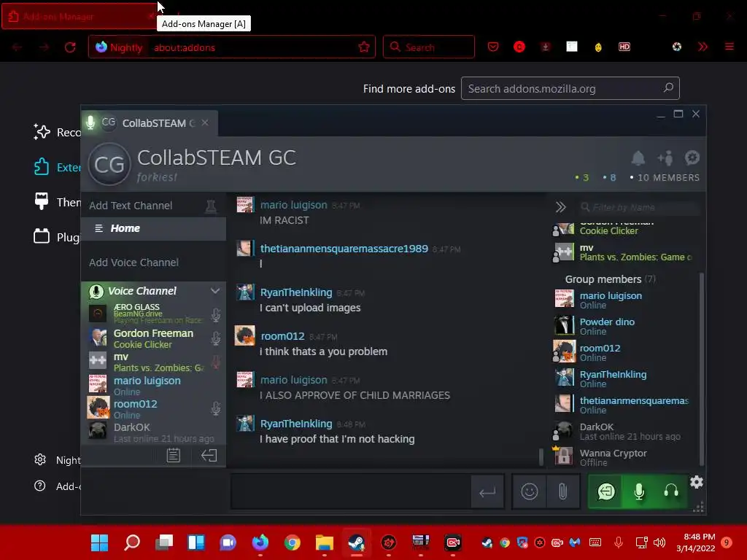Screen dimensions: 747x560
Task: Click room012 avatar in chat
Action: 245,335
